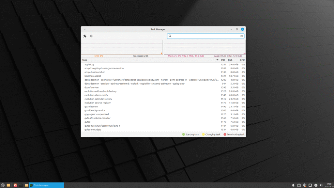
Task: Maximize the Task Manager window
Action: point(237,29)
